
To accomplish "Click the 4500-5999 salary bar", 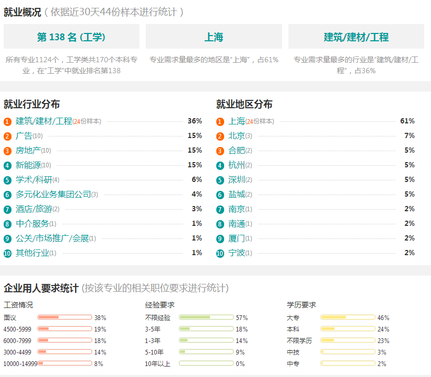I will point(65,329).
